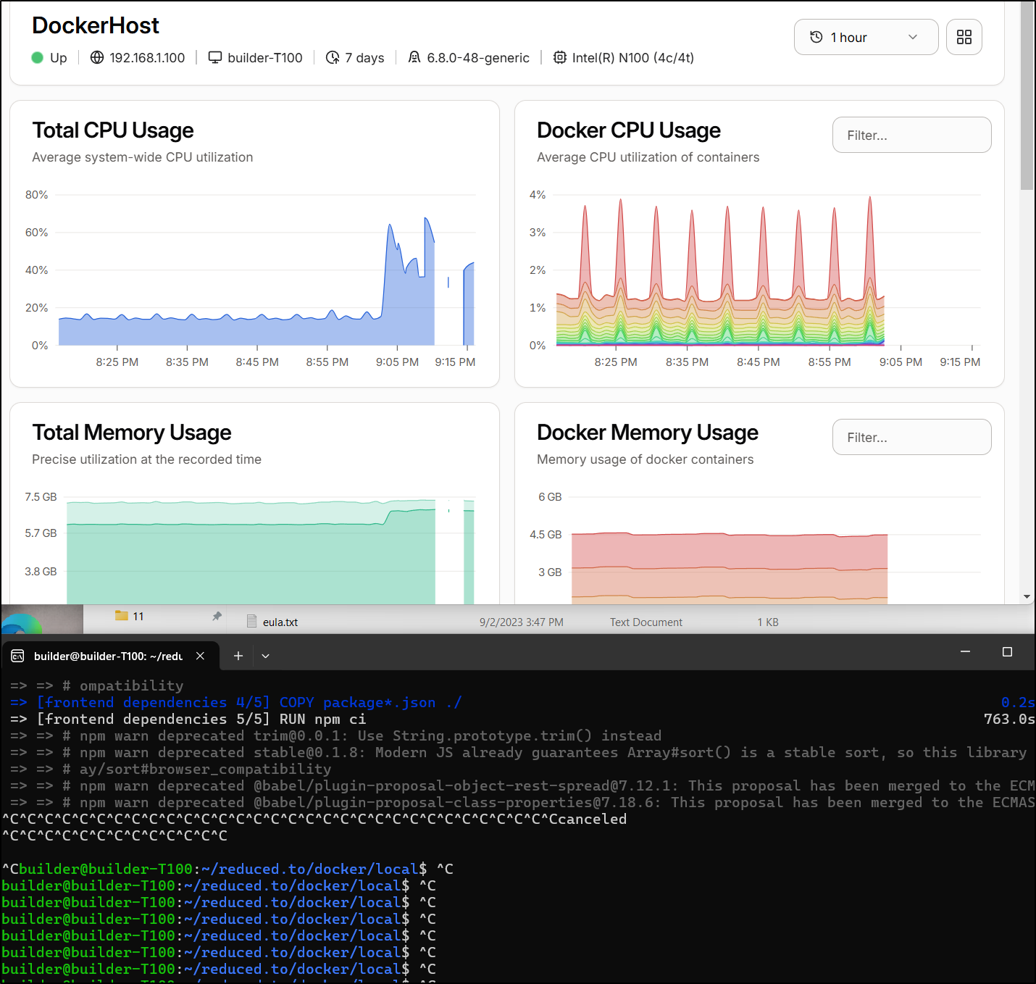Open the terminal profiles dropdown chevron
The image size is (1036, 984).
pyautogui.click(x=265, y=656)
